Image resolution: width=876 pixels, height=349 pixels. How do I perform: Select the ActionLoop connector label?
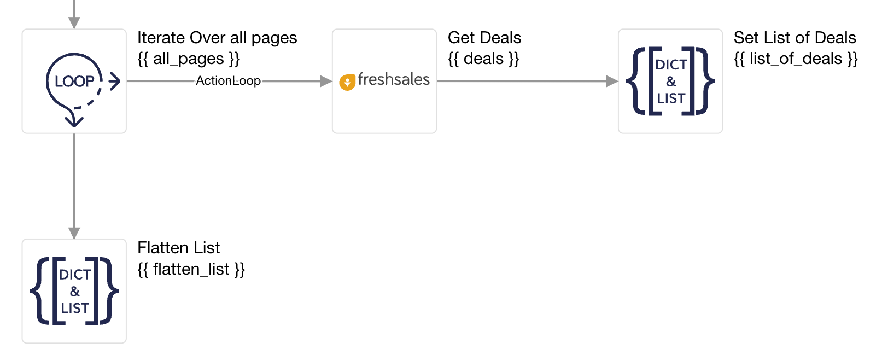pos(228,81)
